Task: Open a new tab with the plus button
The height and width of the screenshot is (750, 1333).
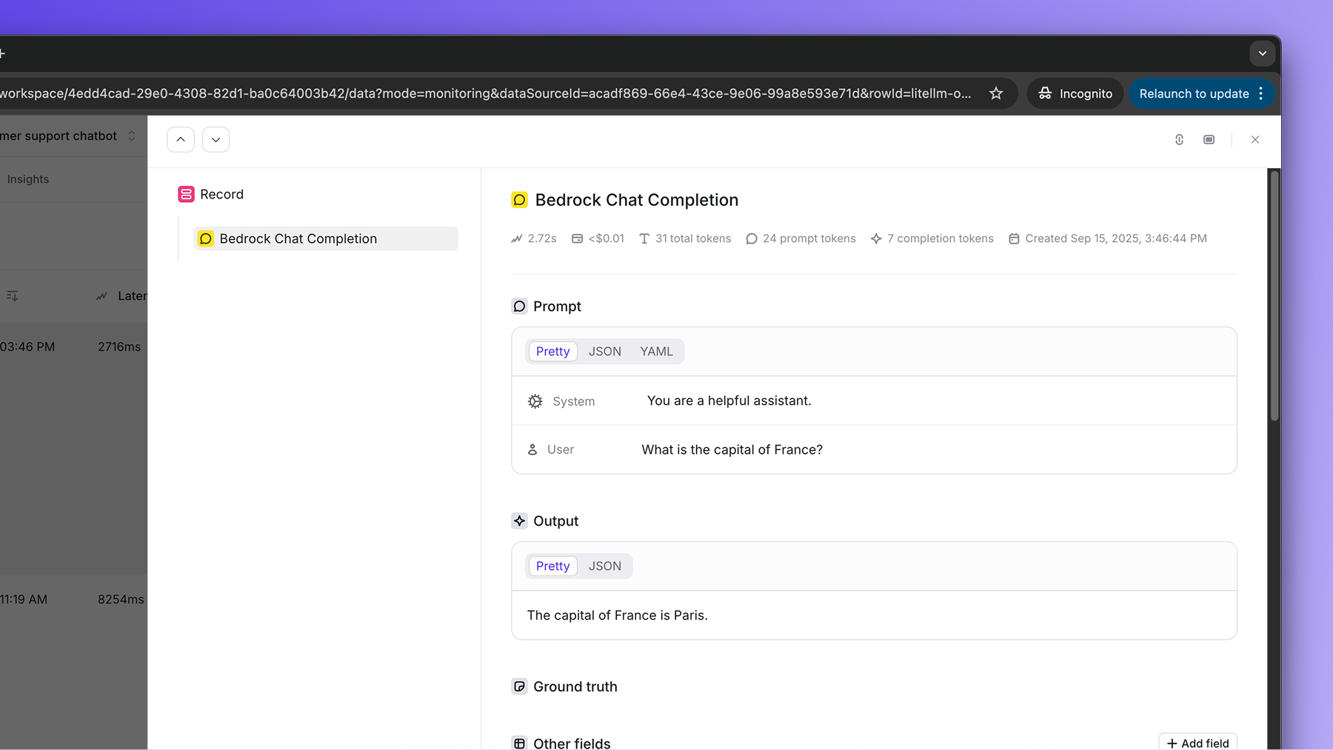Action: click(x=2, y=53)
